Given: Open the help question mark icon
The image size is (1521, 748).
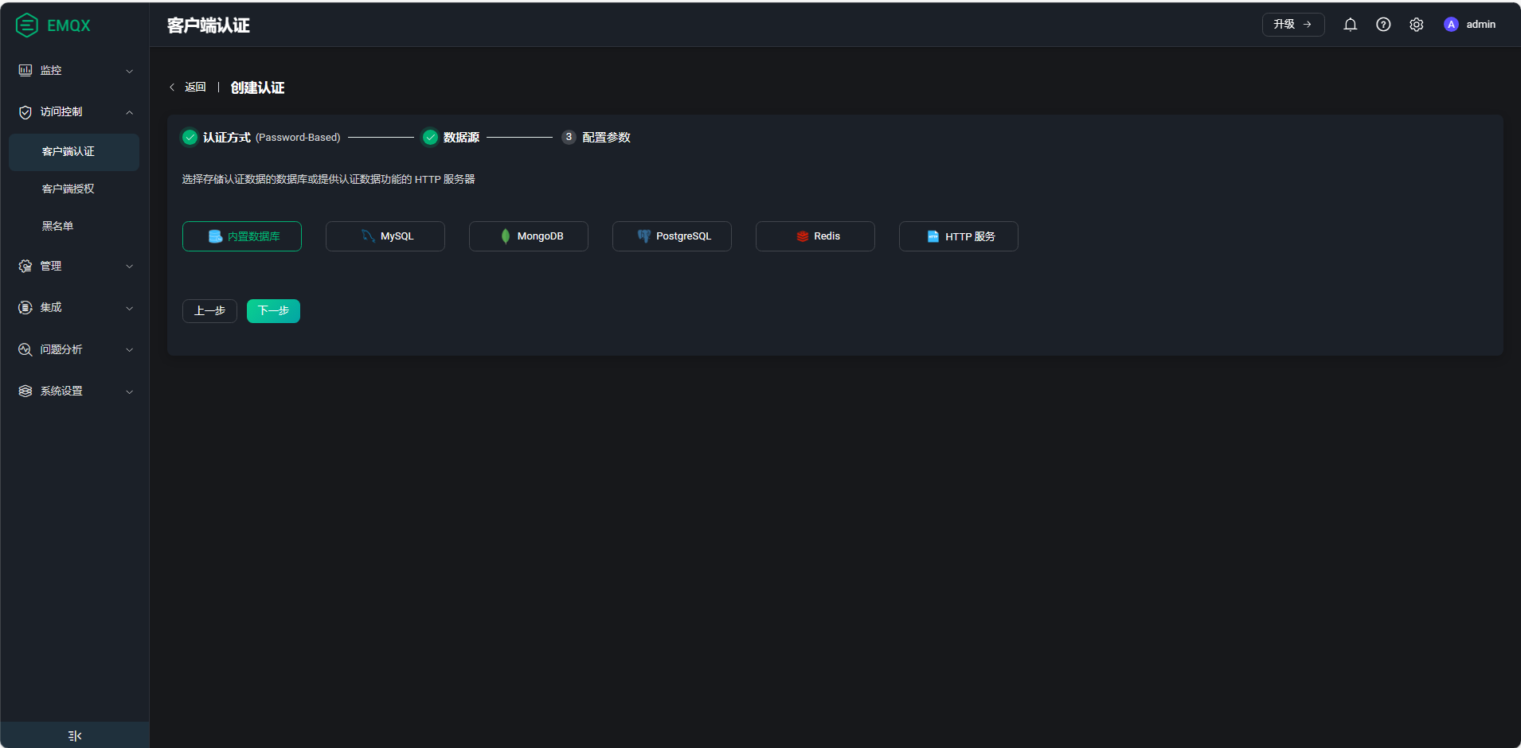Looking at the screenshot, I should 1383,25.
